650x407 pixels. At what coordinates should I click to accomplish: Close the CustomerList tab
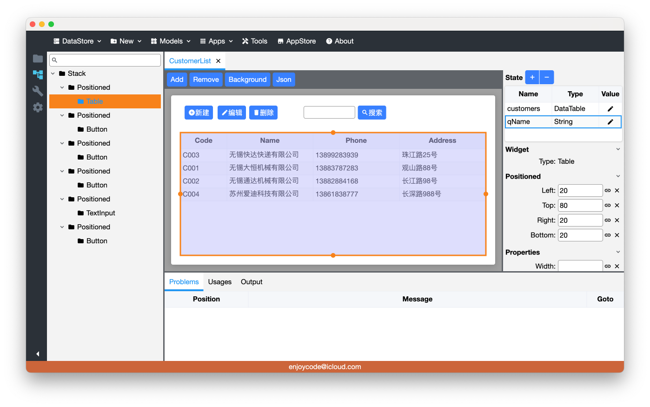[218, 61]
